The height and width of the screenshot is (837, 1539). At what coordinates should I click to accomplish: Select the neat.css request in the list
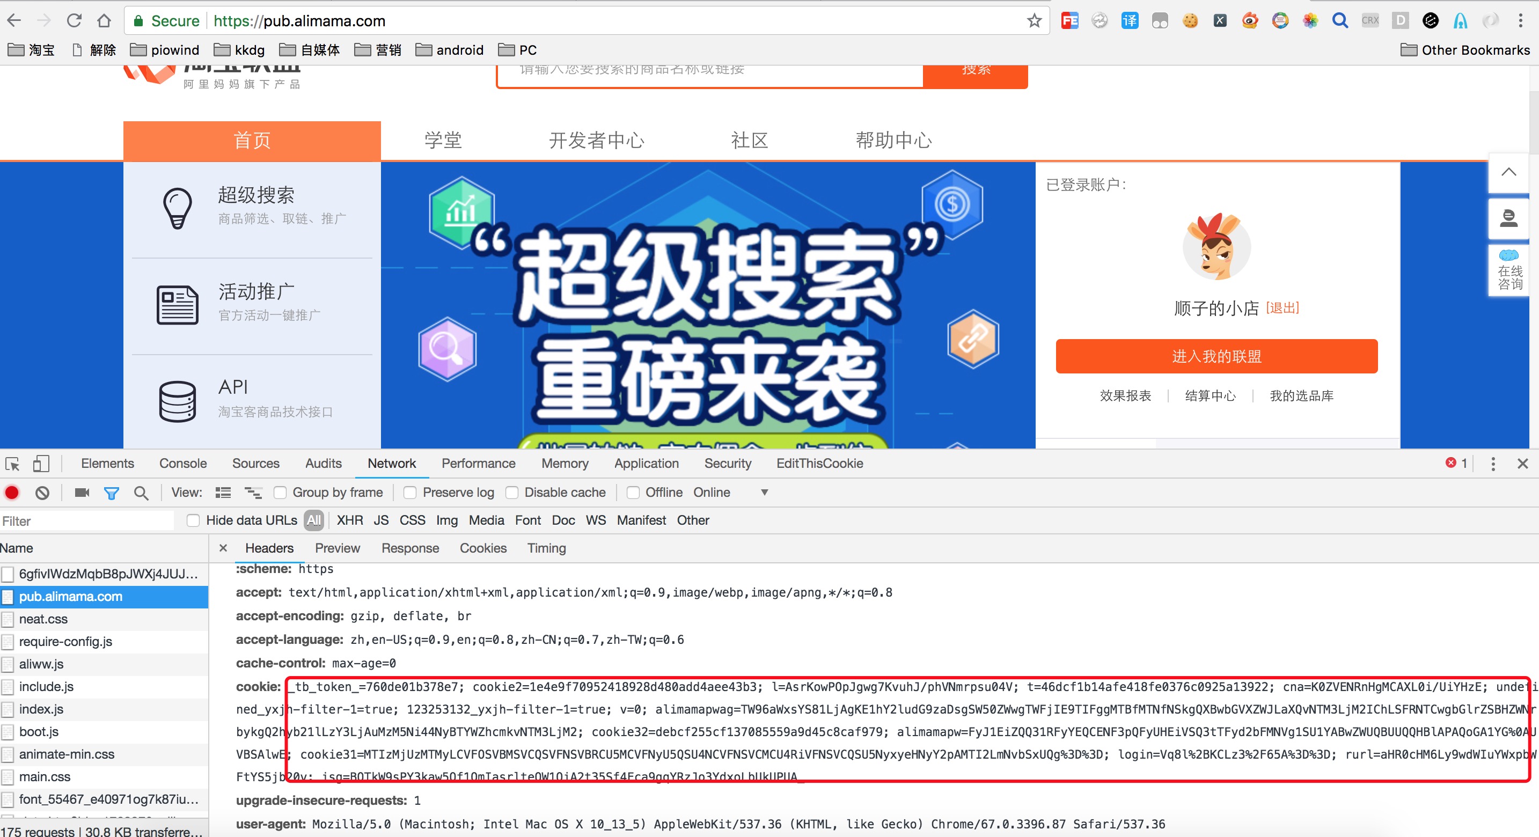[x=43, y=619]
